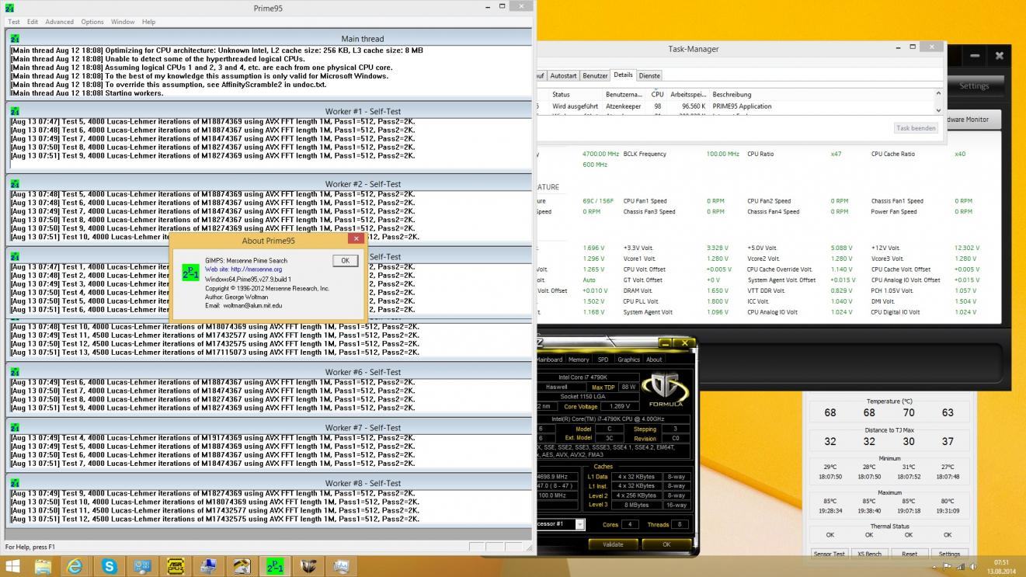
Task: Open the Memory tab in CPU-Z
Action: (x=578, y=360)
